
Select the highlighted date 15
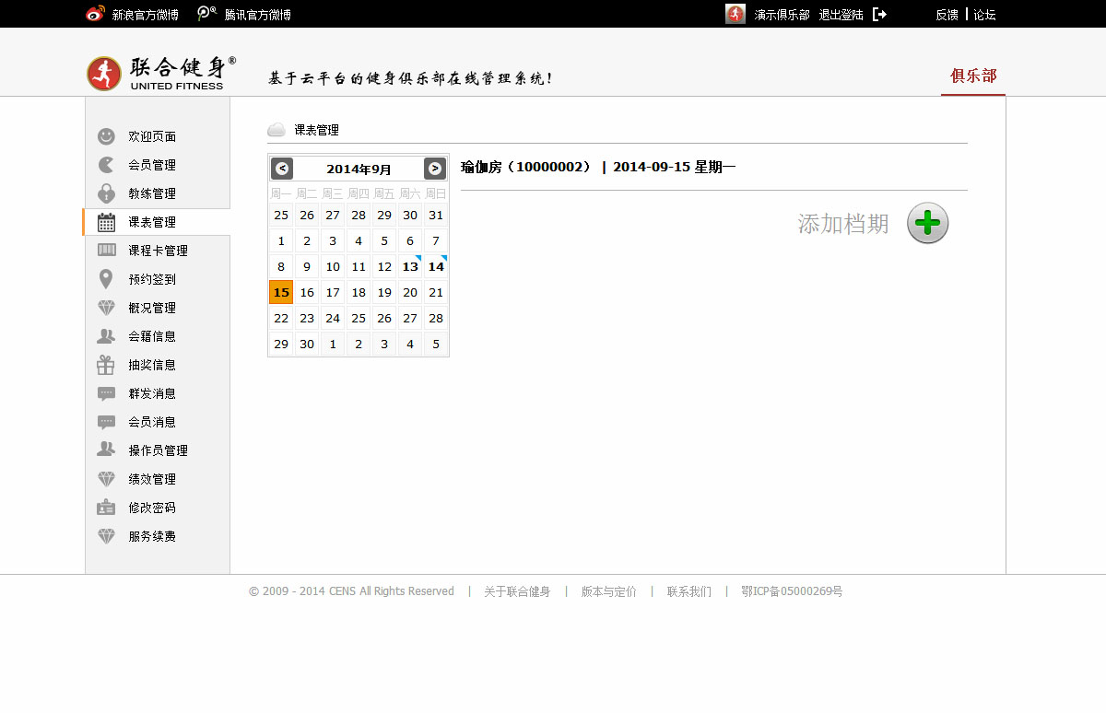281,292
